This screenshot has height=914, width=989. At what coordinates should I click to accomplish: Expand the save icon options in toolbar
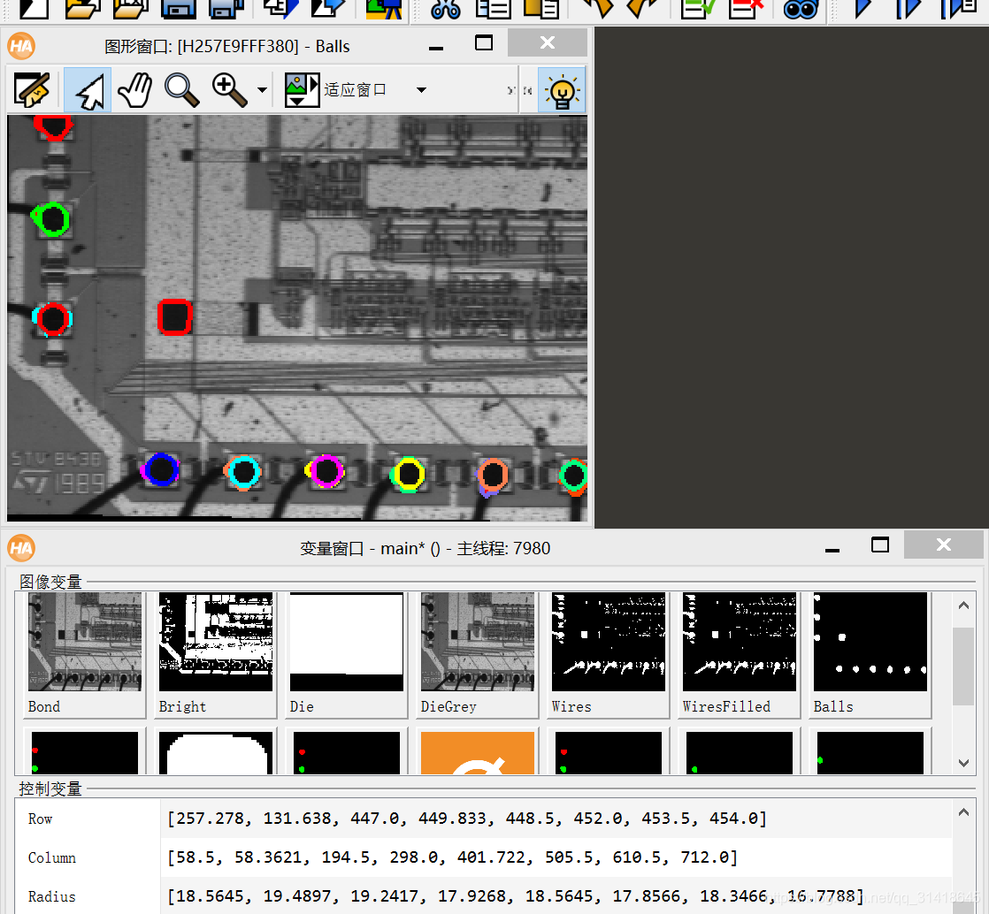coord(225,9)
